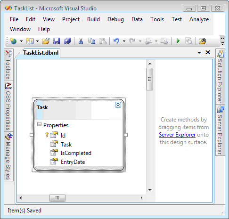Open the Debug menu
This screenshot has height=219, width=229.
coord(115,19)
